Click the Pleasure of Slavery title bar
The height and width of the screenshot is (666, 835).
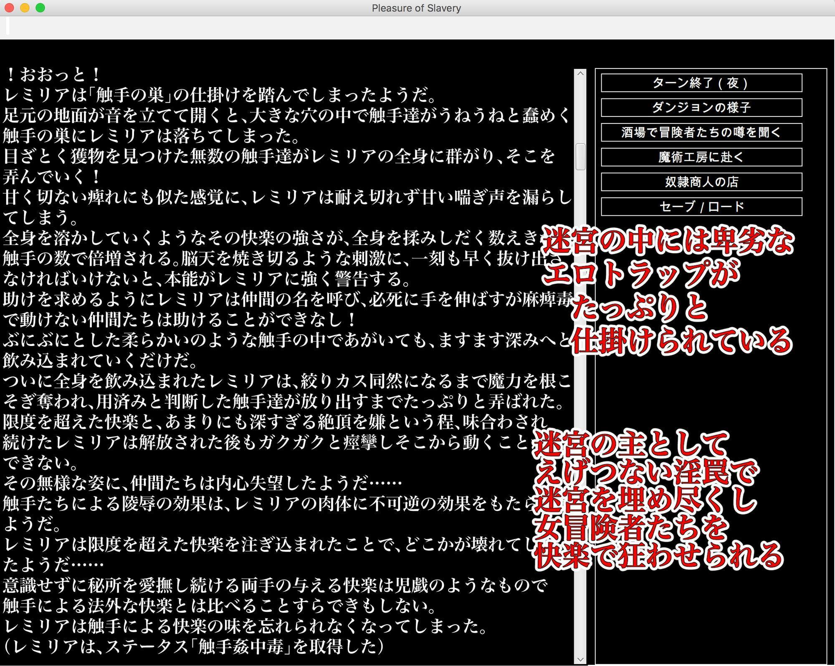(416, 8)
